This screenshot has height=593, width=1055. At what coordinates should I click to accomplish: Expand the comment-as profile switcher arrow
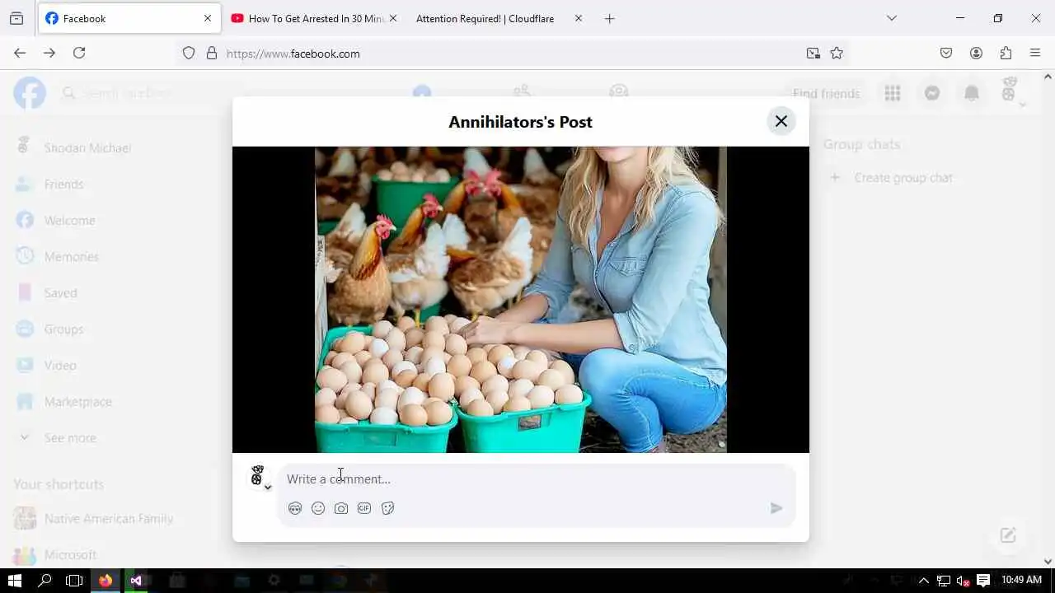268,488
